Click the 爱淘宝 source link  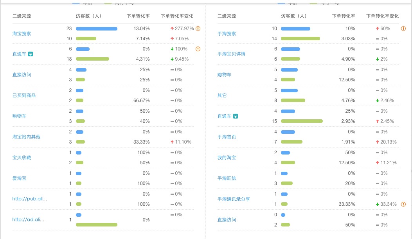[19, 178]
